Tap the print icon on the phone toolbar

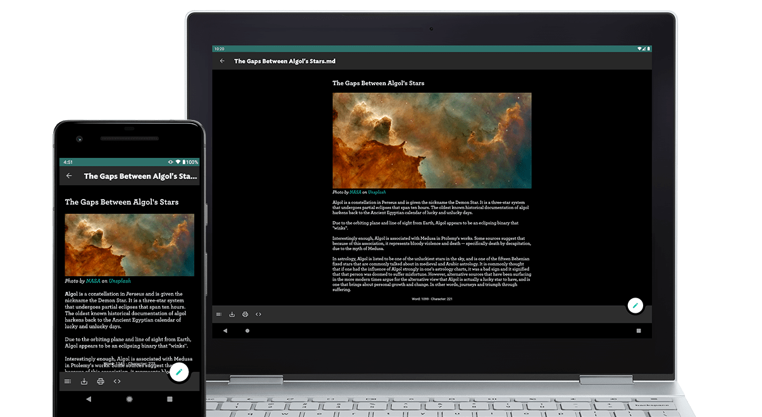(101, 382)
